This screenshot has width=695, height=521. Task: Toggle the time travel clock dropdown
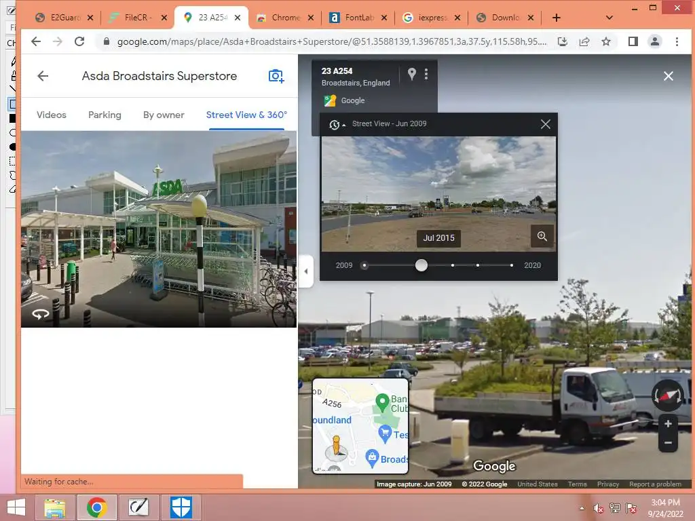(x=337, y=125)
